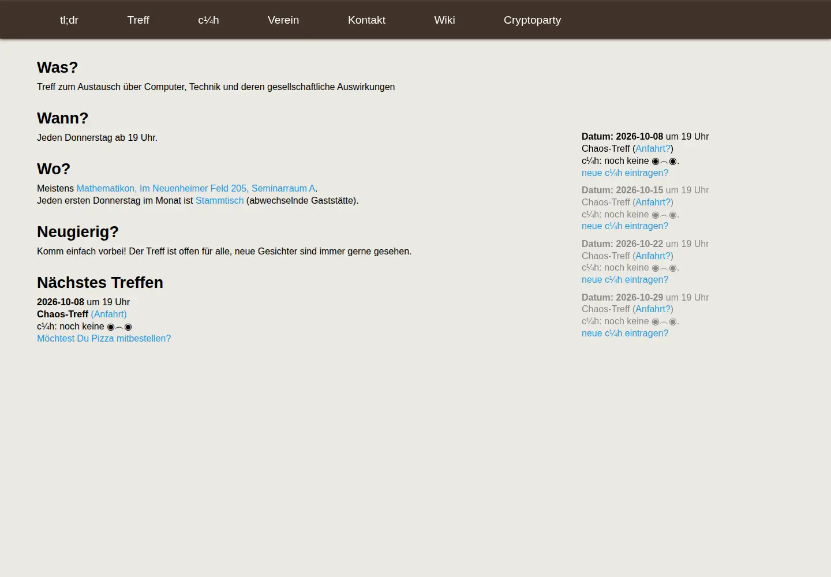Click Anfahrt? link for 2026-10-22

pyautogui.click(x=653, y=256)
